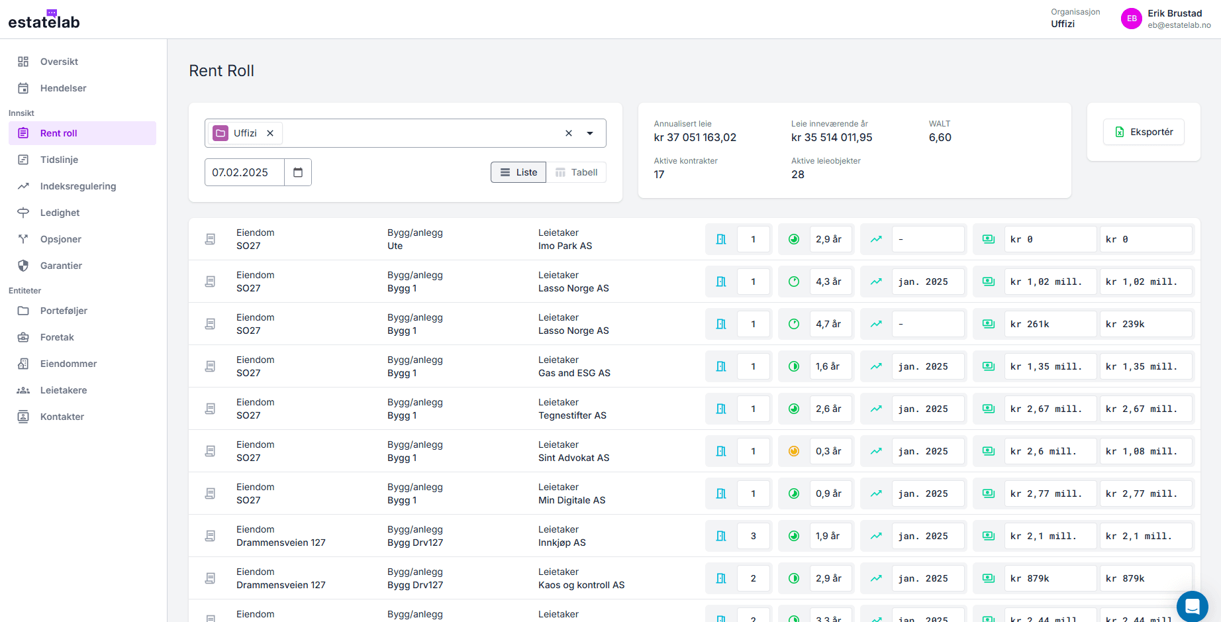Click tenant name Tegnestifter AS
The width and height of the screenshot is (1221, 622).
572,415
